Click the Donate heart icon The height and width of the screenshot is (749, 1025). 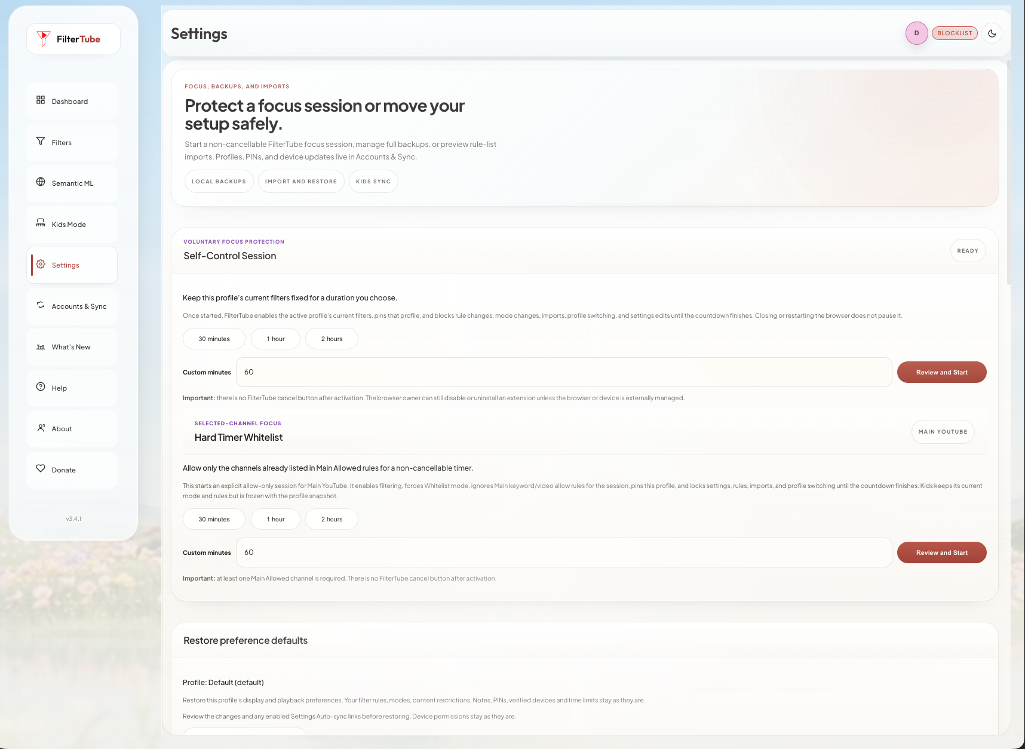[x=41, y=469]
